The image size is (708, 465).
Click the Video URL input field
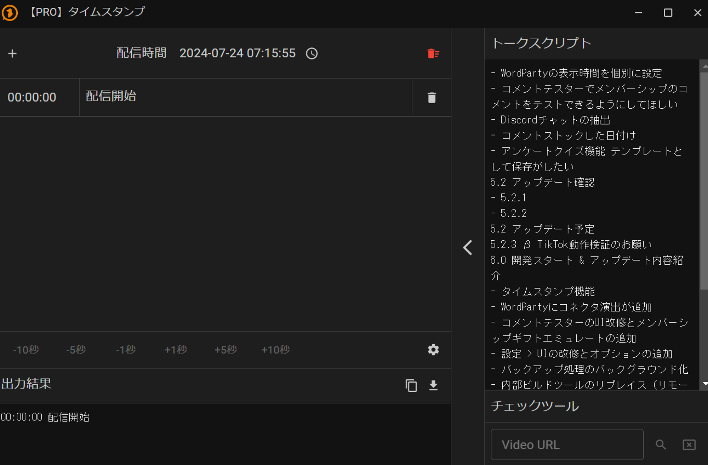[x=567, y=444]
